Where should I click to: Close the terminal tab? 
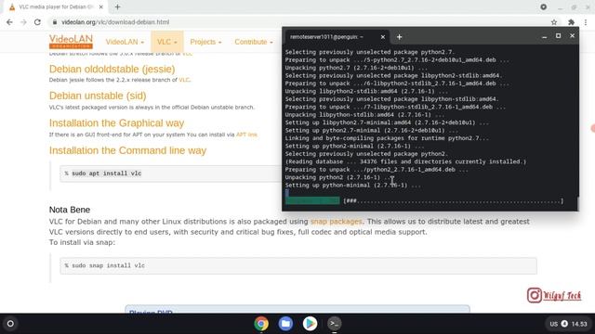[382, 37]
